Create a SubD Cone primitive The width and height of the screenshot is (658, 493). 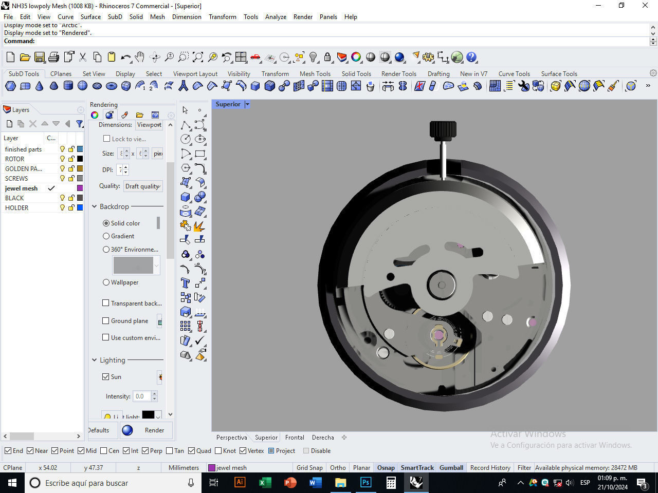point(40,86)
